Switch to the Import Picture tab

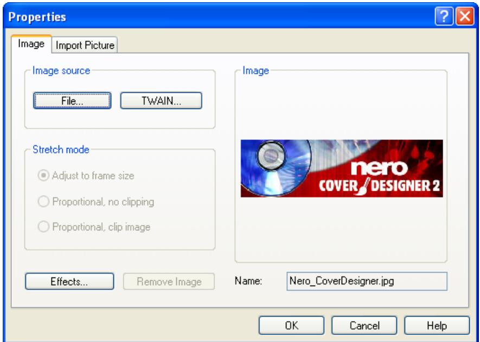[x=85, y=45]
